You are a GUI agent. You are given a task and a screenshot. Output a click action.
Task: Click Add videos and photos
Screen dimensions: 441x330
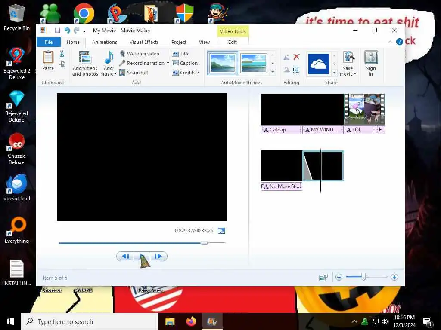coord(85,64)
